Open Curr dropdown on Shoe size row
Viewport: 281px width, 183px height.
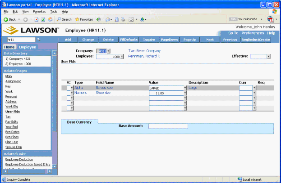pyautogui.click(x=254, y=93)
